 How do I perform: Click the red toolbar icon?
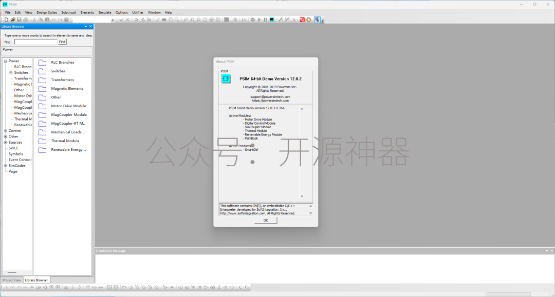302,20
